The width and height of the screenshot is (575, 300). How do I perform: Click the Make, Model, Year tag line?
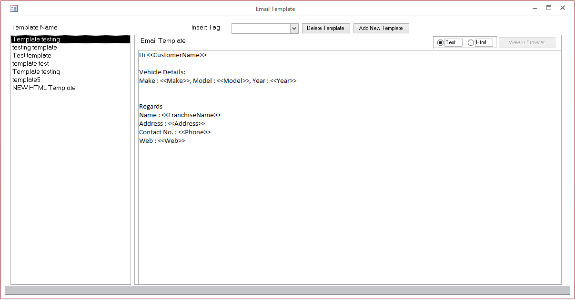coord(218,81)
